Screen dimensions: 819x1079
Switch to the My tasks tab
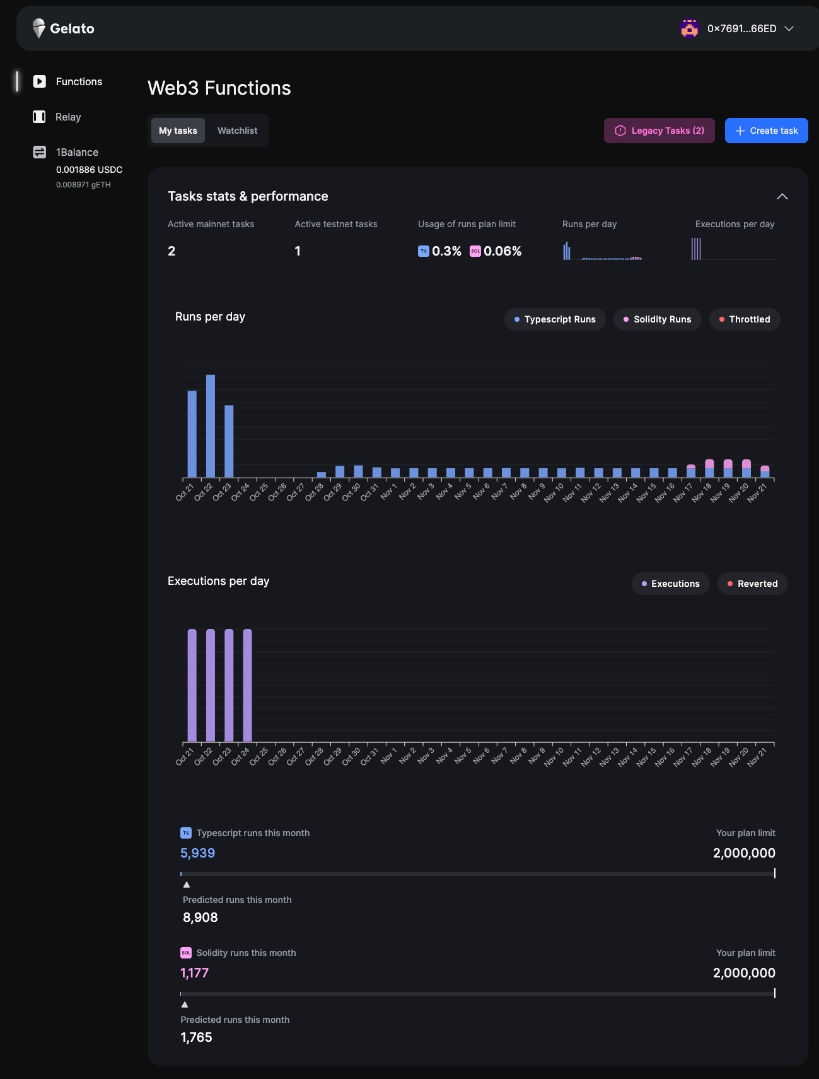point(178,131)
